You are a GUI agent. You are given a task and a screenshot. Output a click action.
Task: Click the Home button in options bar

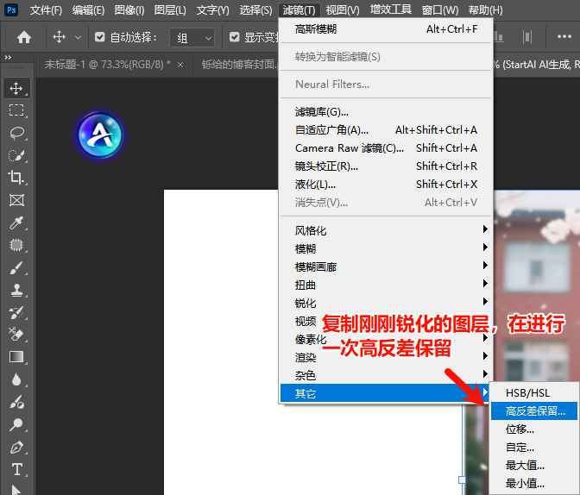click(x=24, y=37)
